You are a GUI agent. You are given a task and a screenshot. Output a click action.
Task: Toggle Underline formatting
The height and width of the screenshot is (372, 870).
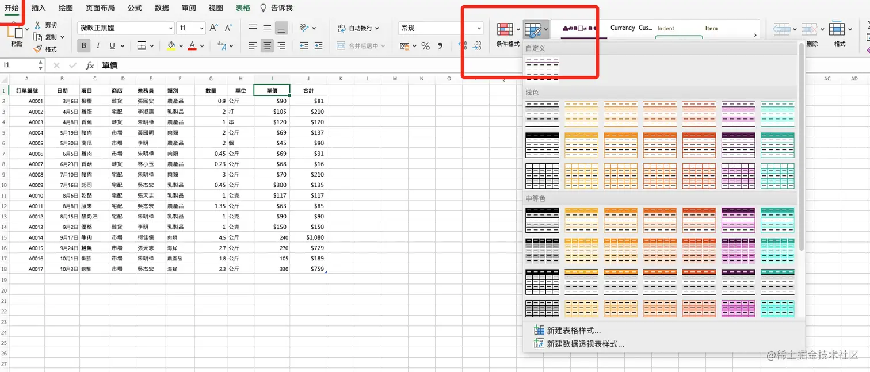pos(112,46)
